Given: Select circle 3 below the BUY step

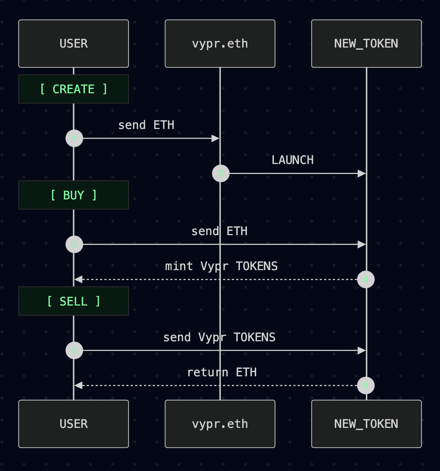Looking at the screenshot, I should [x=74, y=244].
